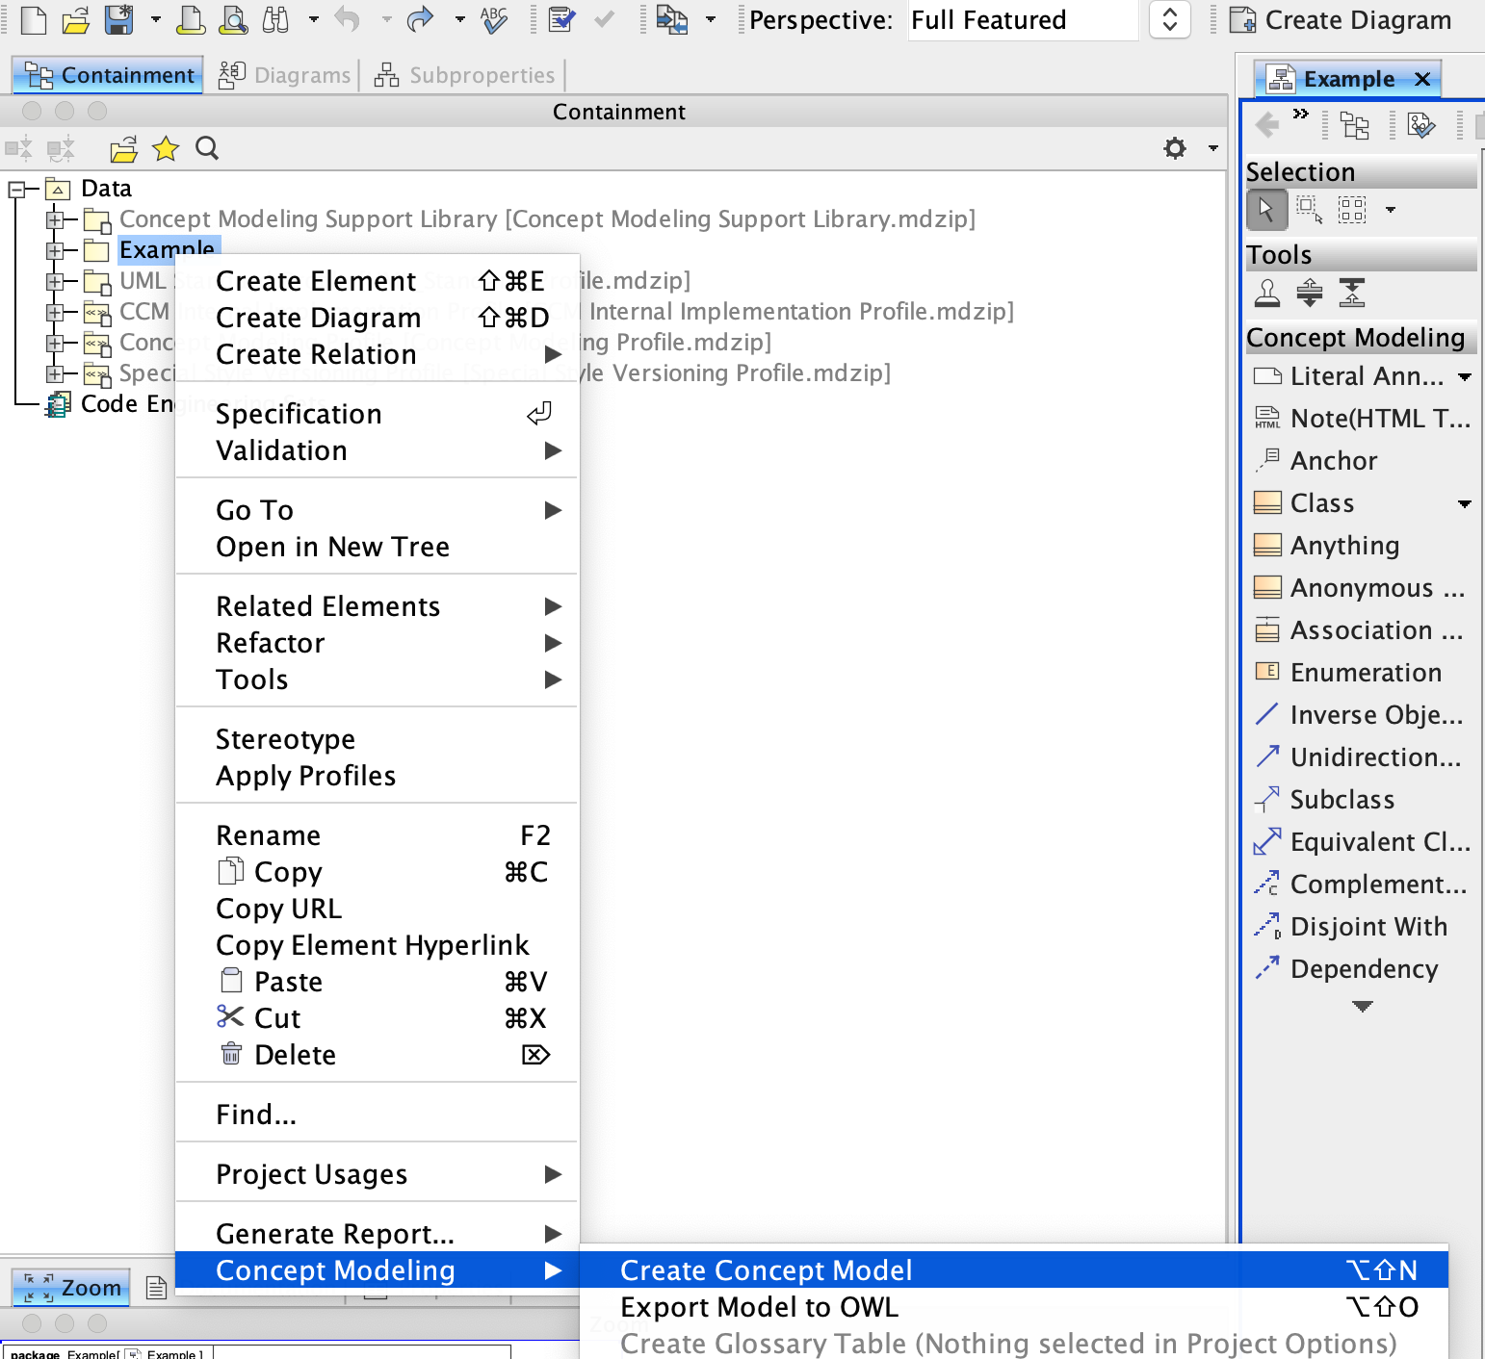This screenshot has height=1359, width=1485.
Task: Click the star favorites icon in Containment
Action: click(x=166, y=148)
